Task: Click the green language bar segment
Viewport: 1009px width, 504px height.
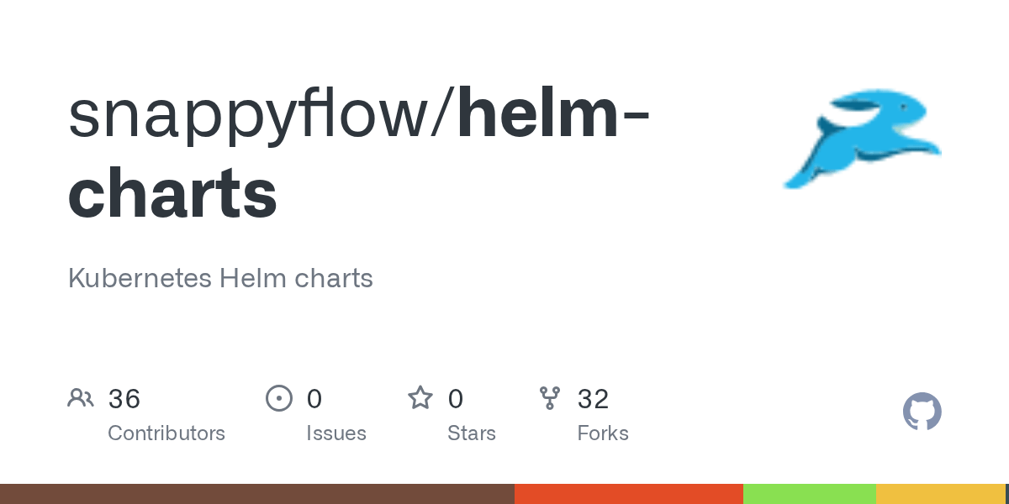Action: pyautogui.click(x=810, y=494)
